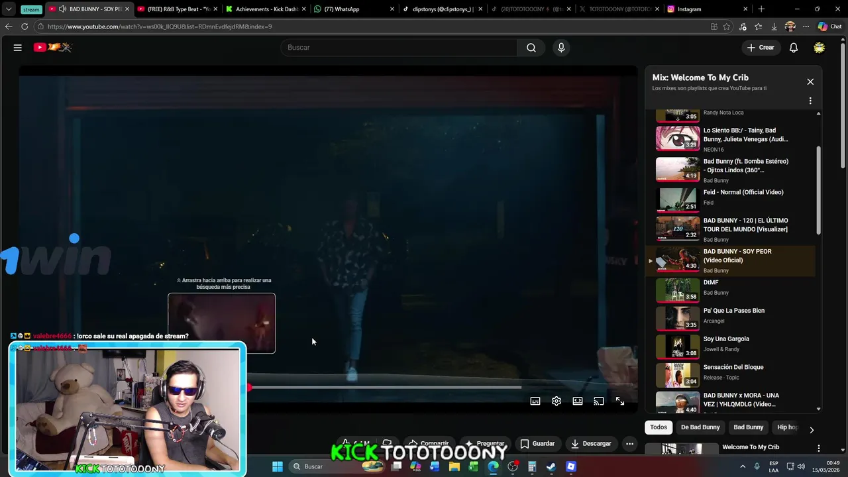The height and width of the screenshot is (477, 848).
Task: Go to YouTube home via logo
Action: point(52,47)
